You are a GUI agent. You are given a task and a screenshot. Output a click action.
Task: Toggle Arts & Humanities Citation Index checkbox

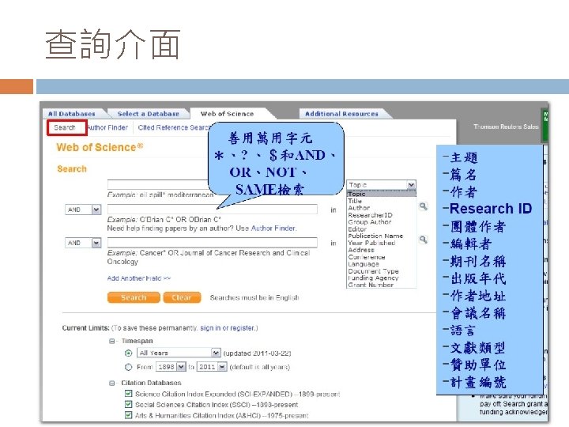tap(128, 414)
